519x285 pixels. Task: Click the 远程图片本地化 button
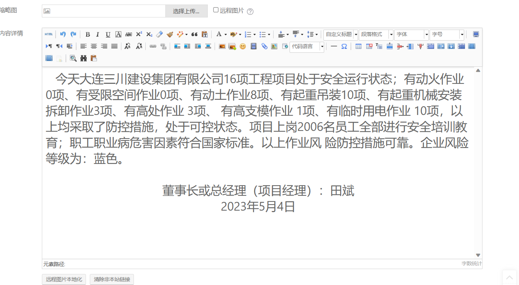(x=64, y=279)
